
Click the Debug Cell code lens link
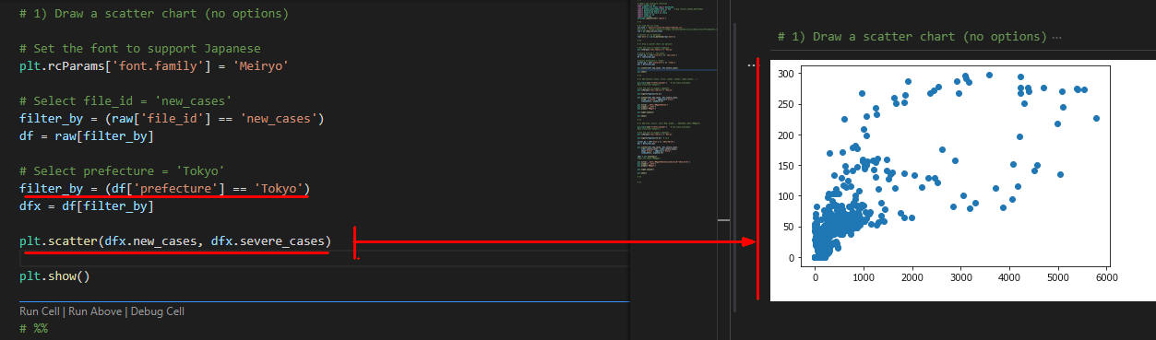(x=158, y=311)
